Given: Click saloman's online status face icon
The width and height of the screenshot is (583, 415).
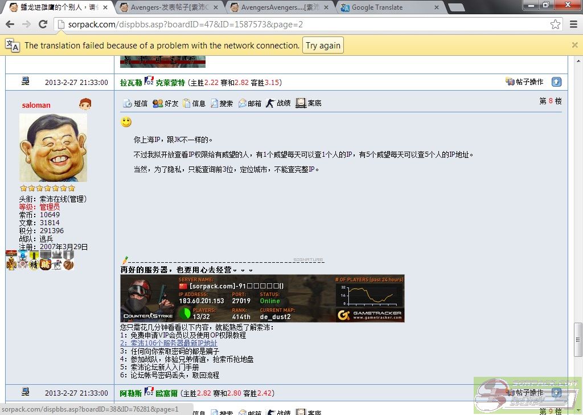Looking at the screenshot, I should click(x=85, y=104).
